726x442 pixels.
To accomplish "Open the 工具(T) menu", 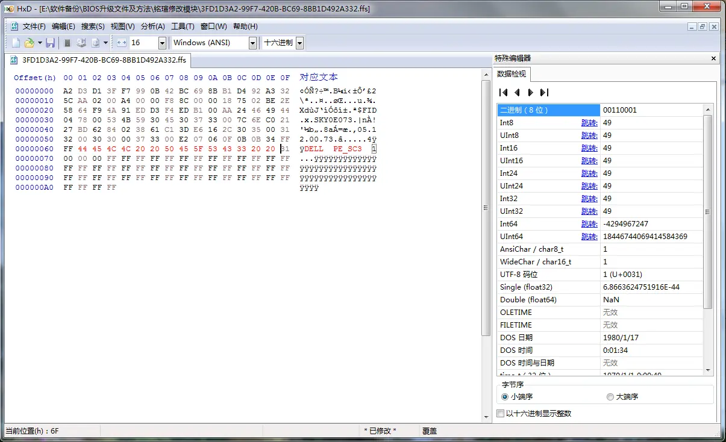I will point(183,26).
